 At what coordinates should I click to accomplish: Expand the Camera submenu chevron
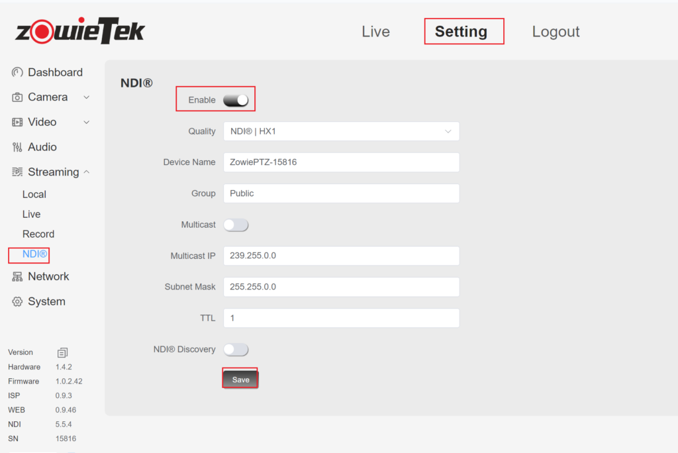point(86,97)
